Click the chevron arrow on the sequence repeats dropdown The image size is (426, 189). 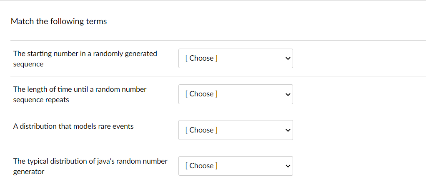pyautogui.click(x=287, y=94)
